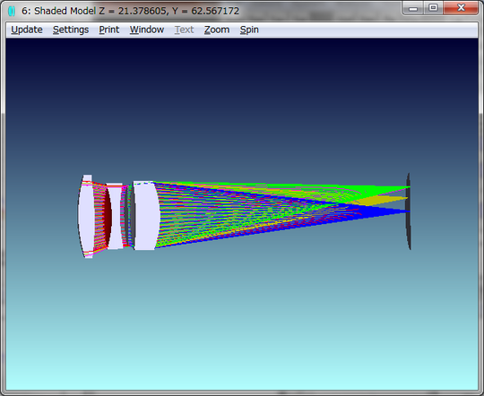484x396 pixels.
Task: Open the Window menu
Action: [147, 30]
